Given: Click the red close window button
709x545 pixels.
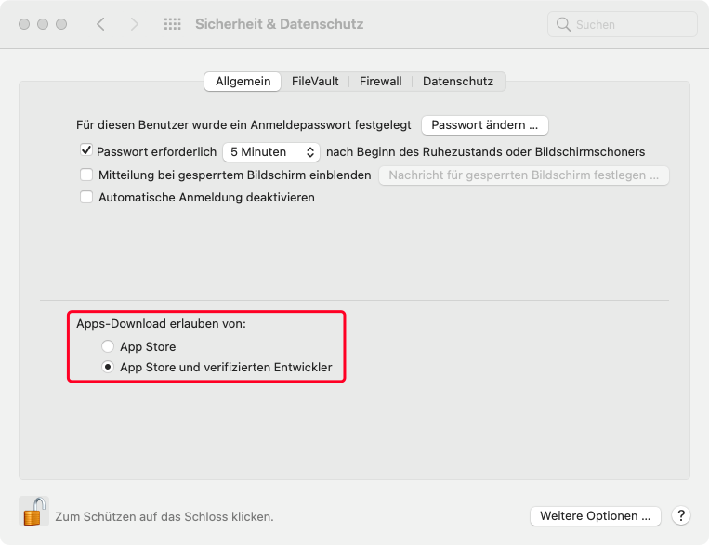Looking at the screenshot, I should coord(24,24).
